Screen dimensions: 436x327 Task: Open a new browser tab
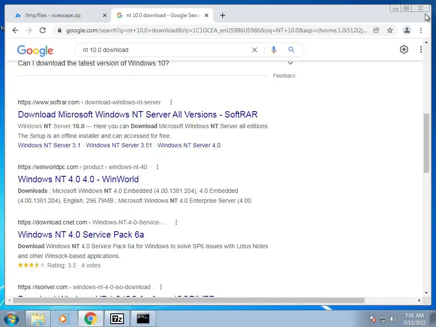(222, 15)
